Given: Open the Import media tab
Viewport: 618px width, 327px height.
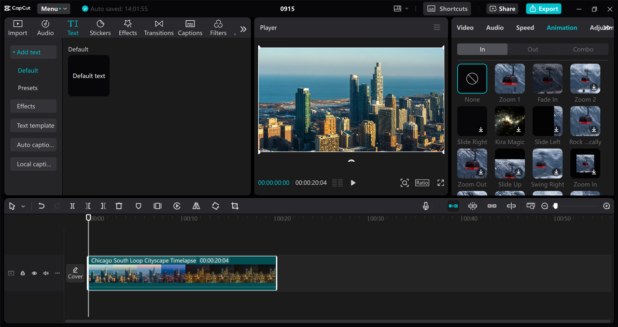Looking at the screenshot, I should (18, 28).
